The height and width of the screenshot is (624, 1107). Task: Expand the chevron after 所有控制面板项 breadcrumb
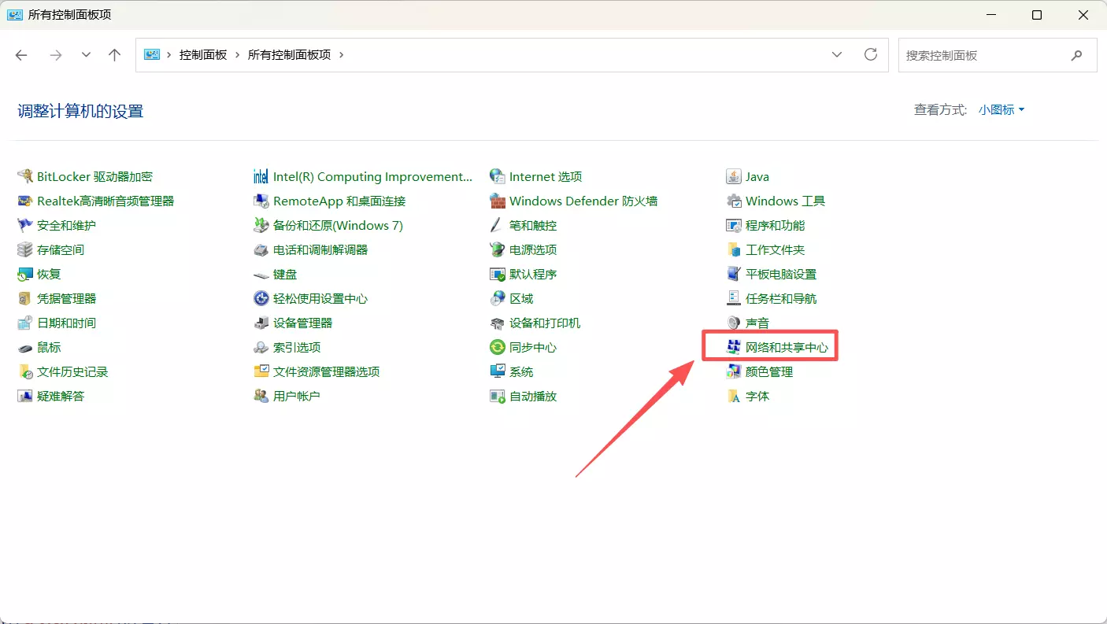click(x=341, y=54)
